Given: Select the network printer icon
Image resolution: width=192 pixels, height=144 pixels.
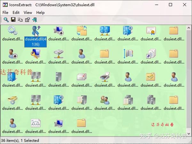Looking at the screenshot, I should pos(105,77).
